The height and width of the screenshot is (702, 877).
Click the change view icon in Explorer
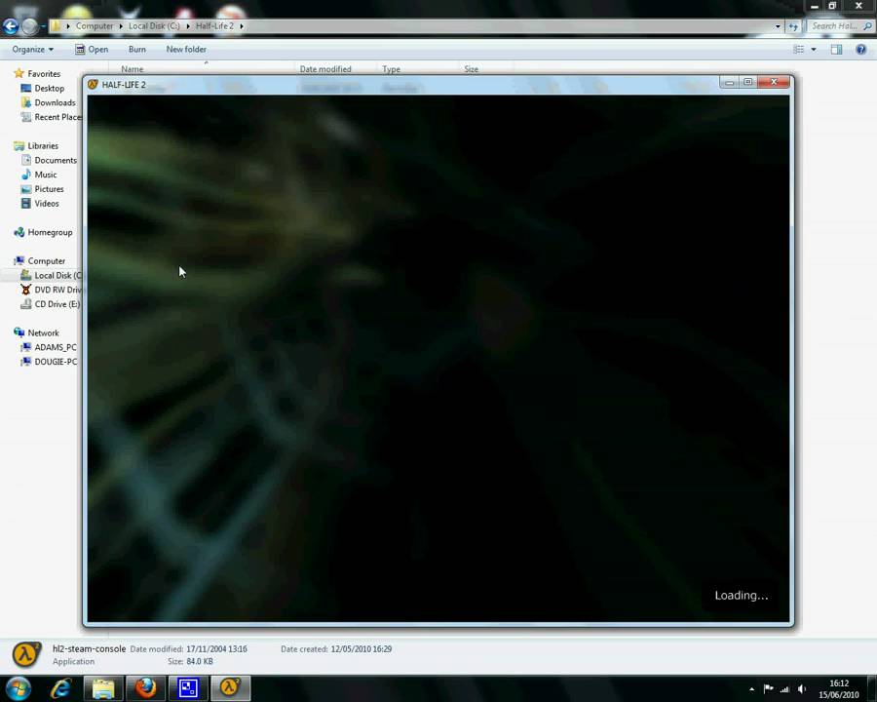[799, 50]
